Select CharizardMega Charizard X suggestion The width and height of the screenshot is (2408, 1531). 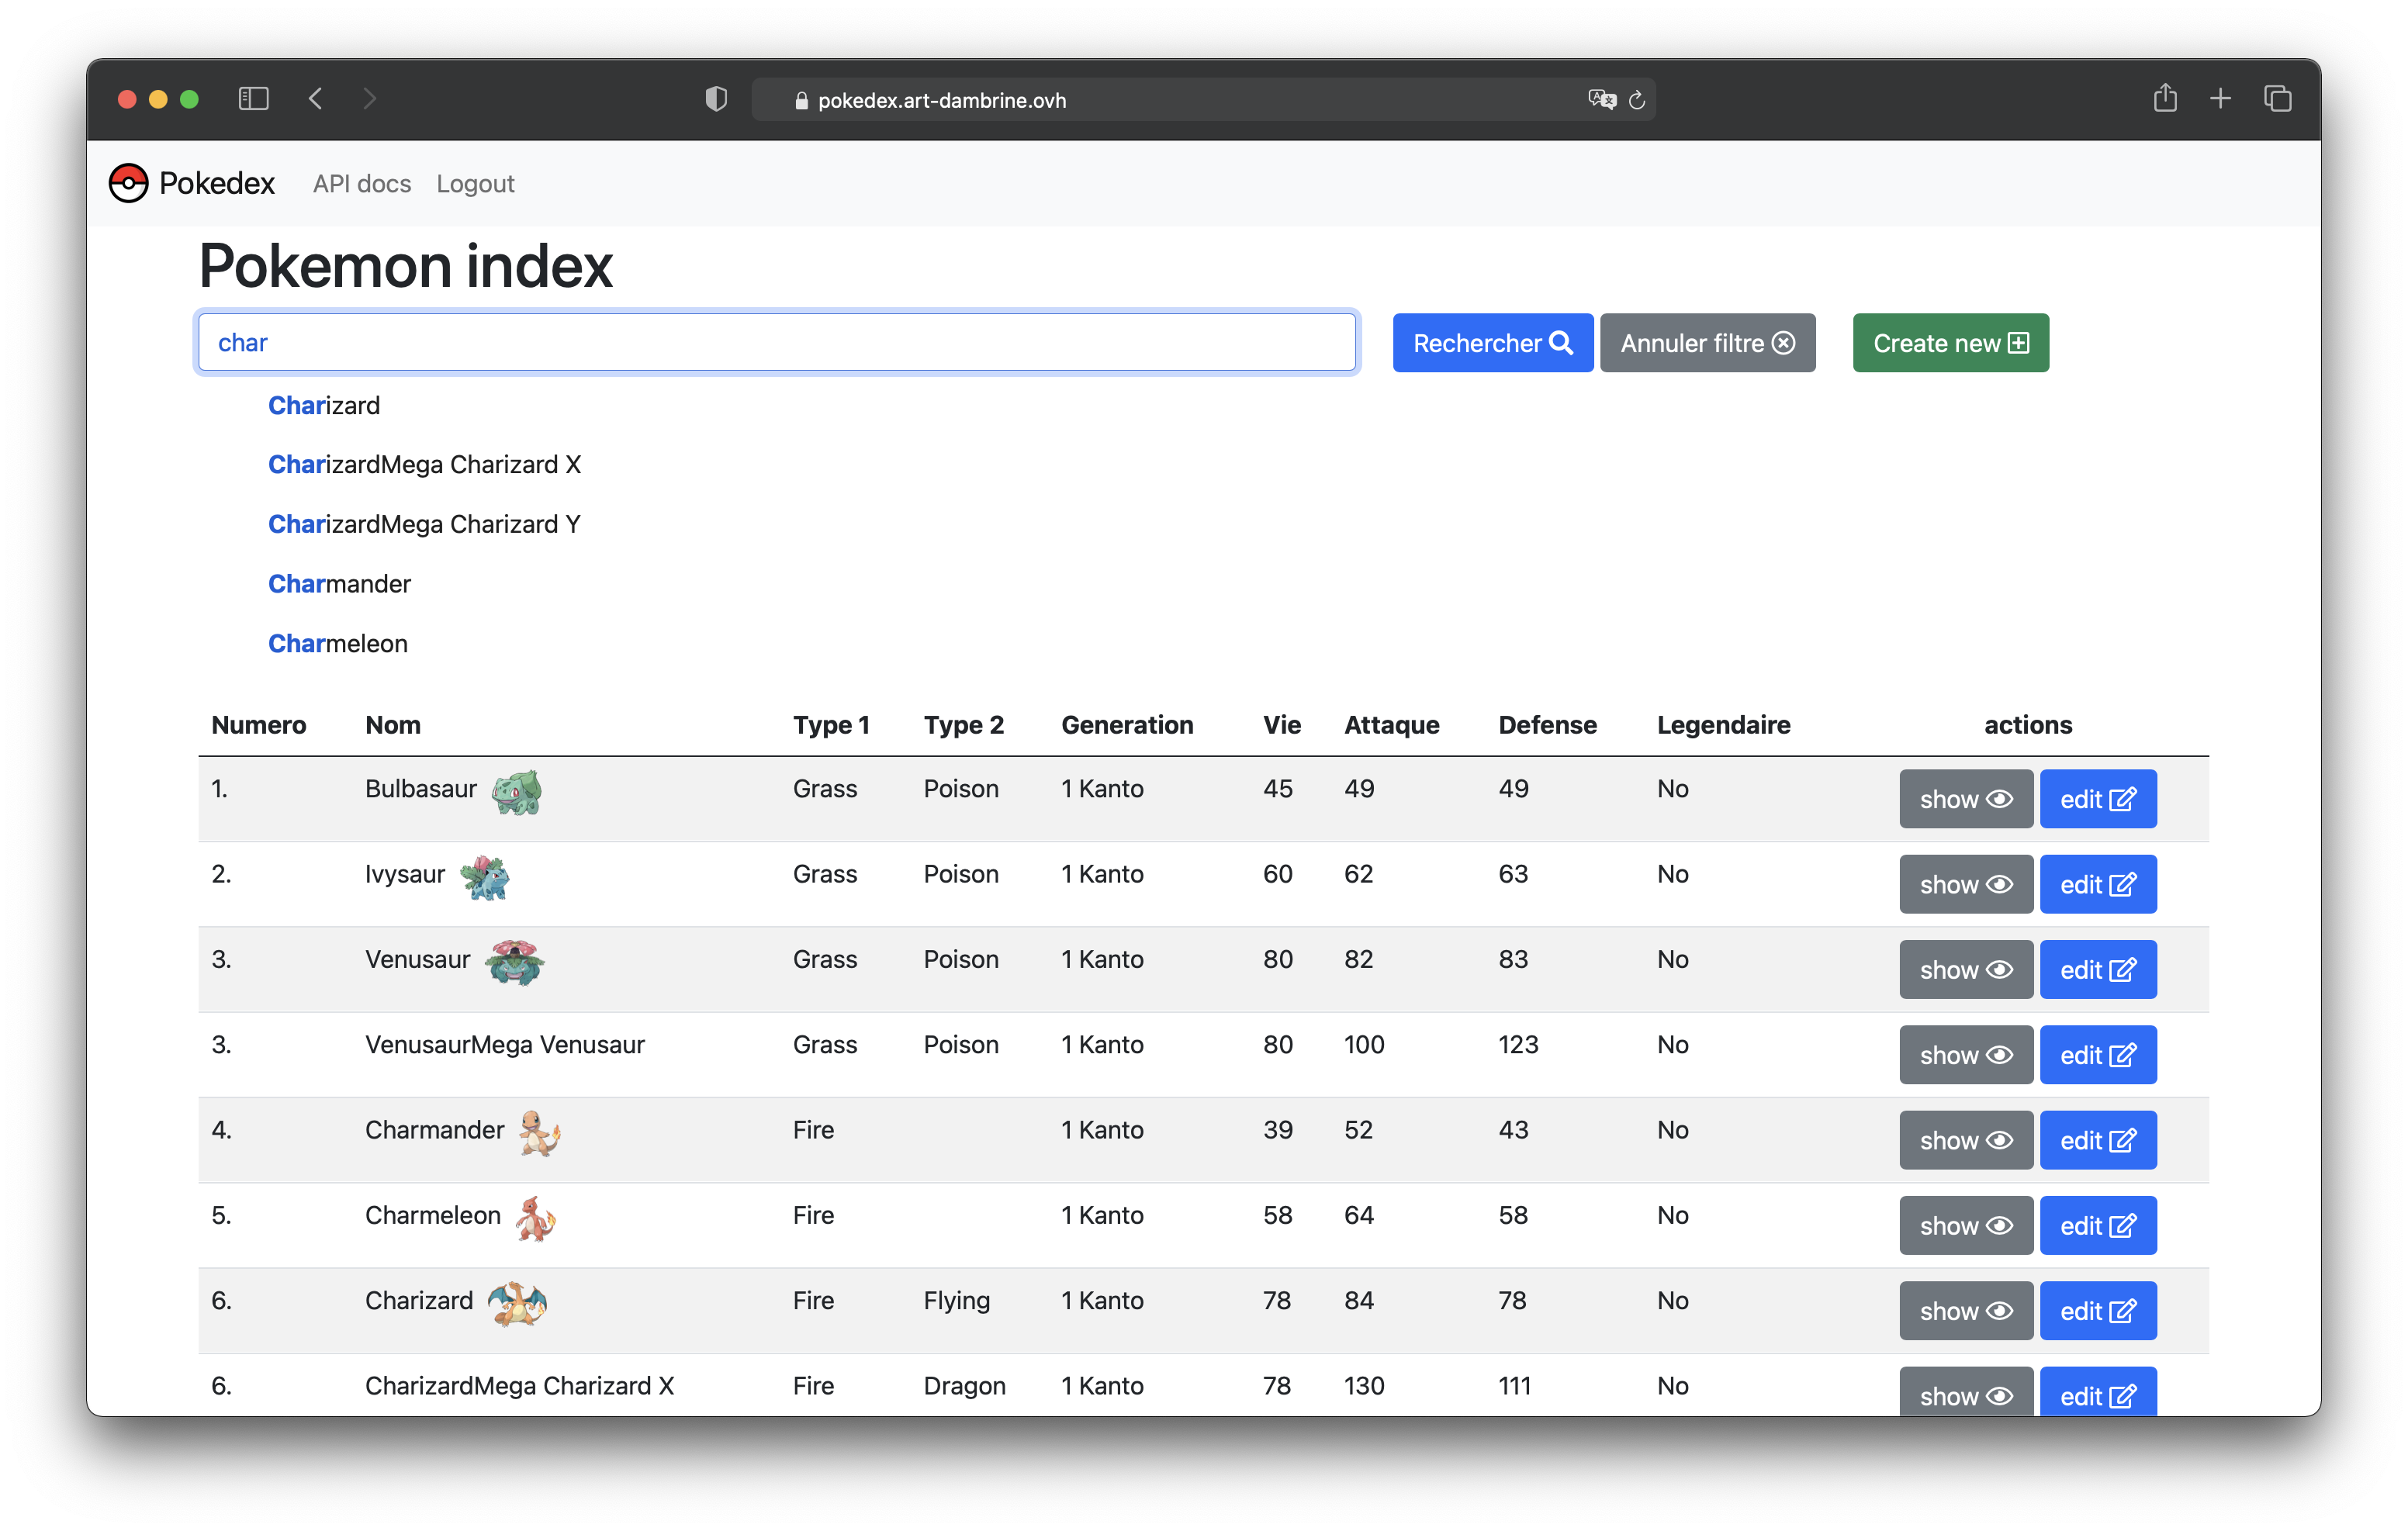click(424, 464)
